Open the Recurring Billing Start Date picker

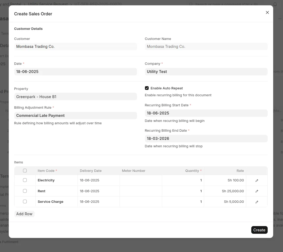pos(206,113)
